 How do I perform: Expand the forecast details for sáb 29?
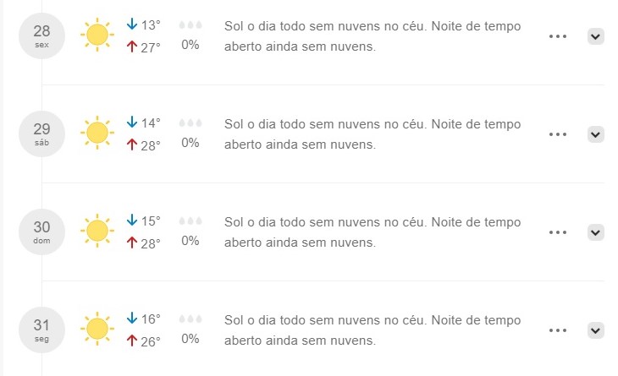595,134
